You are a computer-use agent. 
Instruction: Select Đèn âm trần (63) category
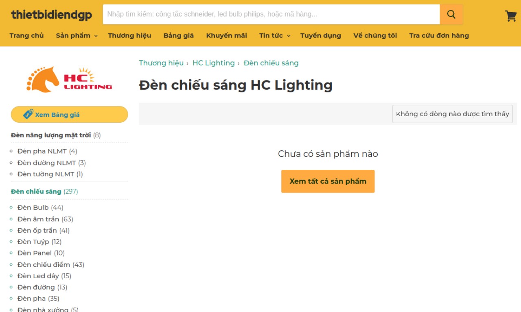click(45, 219)
